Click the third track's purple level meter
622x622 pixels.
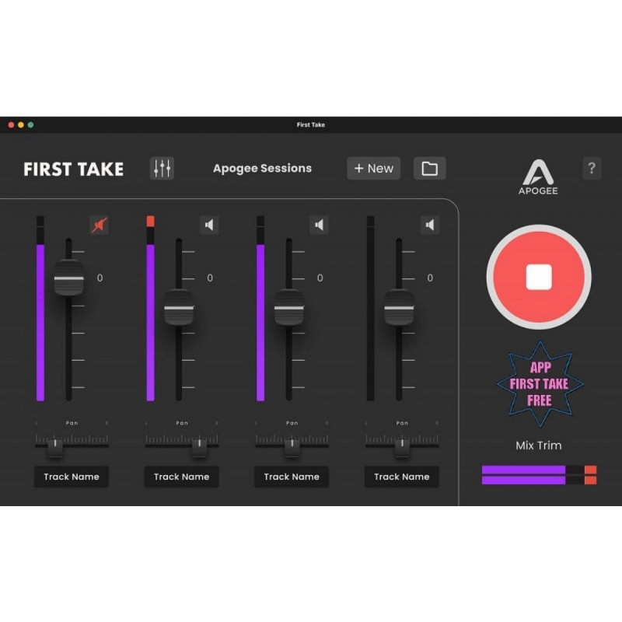tap(260, 322)
